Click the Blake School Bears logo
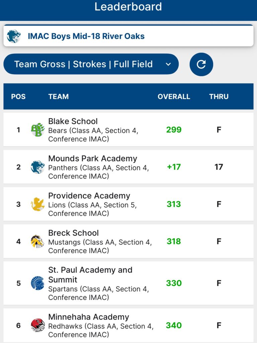 pos(38,130)
